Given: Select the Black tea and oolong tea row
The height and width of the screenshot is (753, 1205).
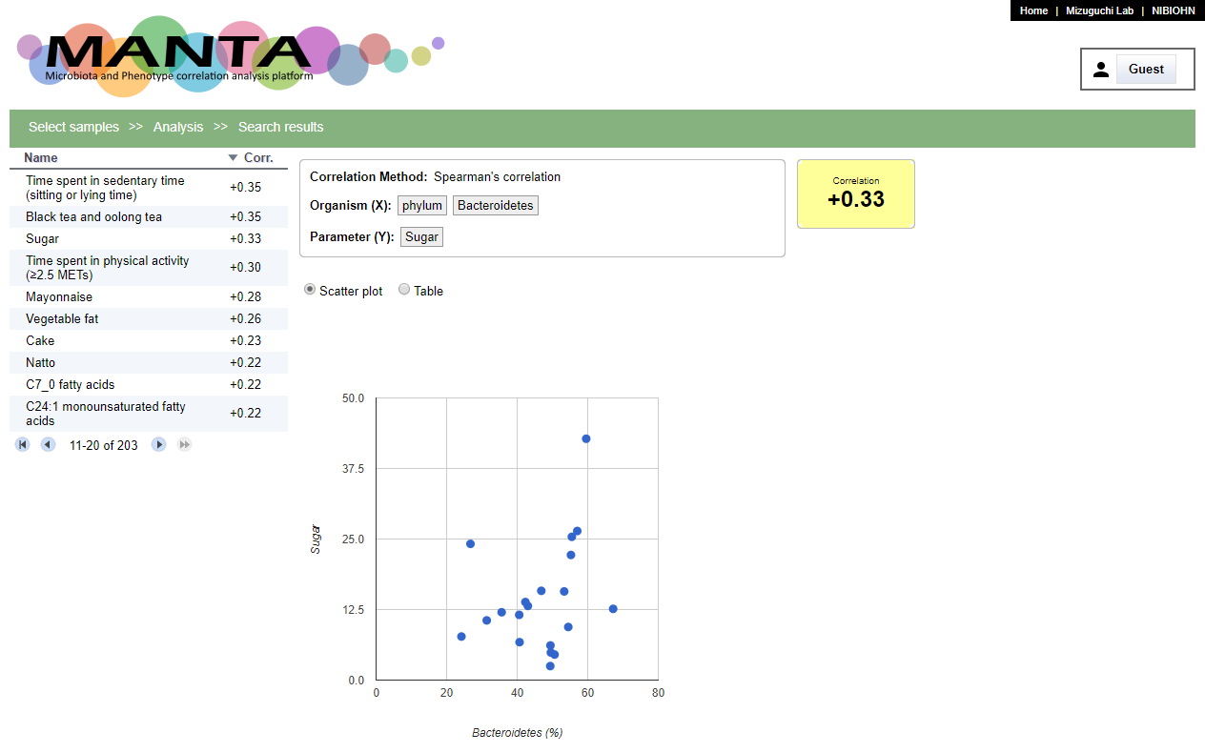Looking at the screenshot, I should (x=149, y=216).
